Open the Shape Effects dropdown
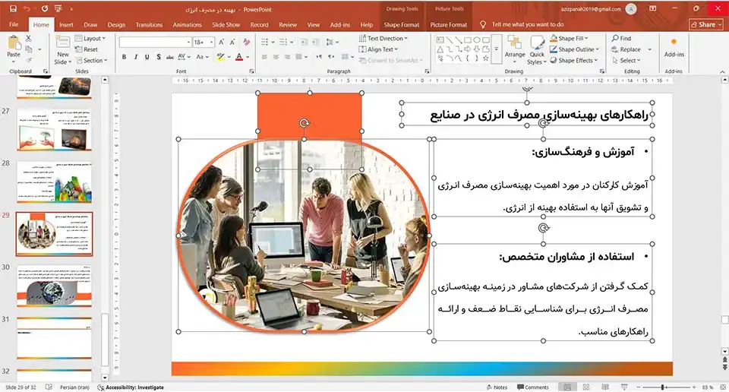This screenshot has width=729, height=392. coord(574,61)
